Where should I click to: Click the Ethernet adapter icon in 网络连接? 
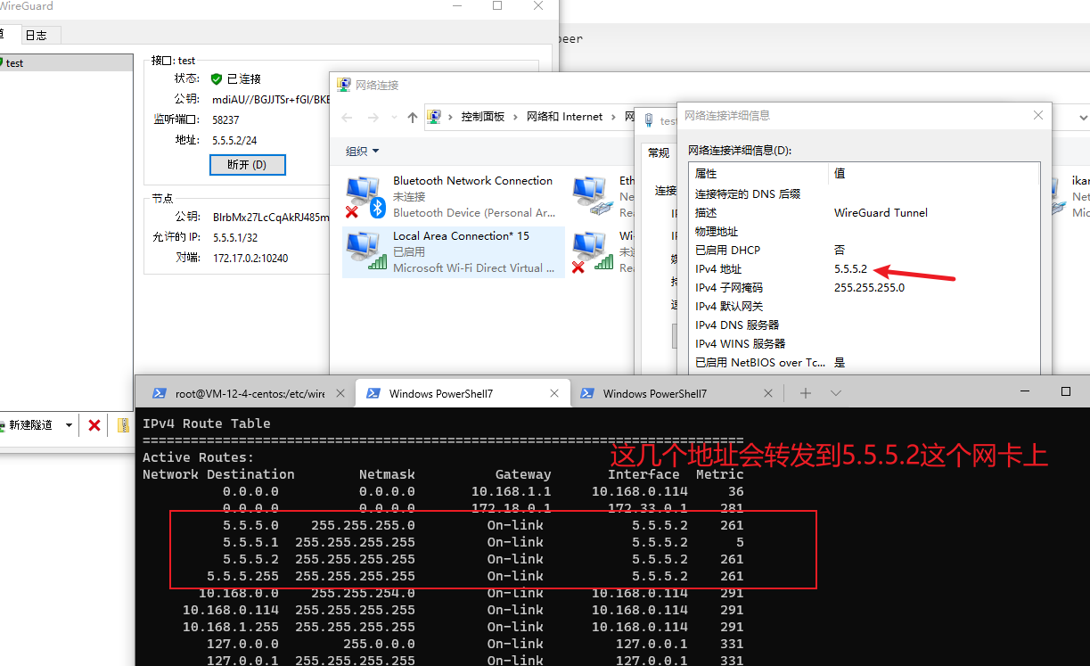(x=594, y=196)
